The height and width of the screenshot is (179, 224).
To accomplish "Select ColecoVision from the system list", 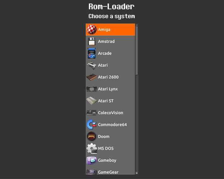I will (110, 113).
